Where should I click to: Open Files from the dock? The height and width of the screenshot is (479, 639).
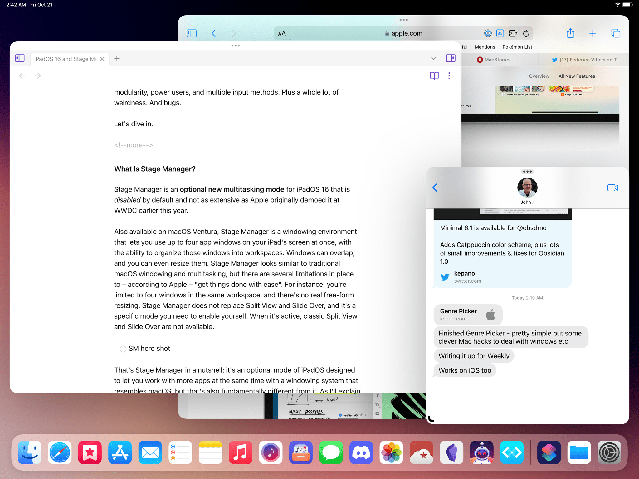click(579, 452)
